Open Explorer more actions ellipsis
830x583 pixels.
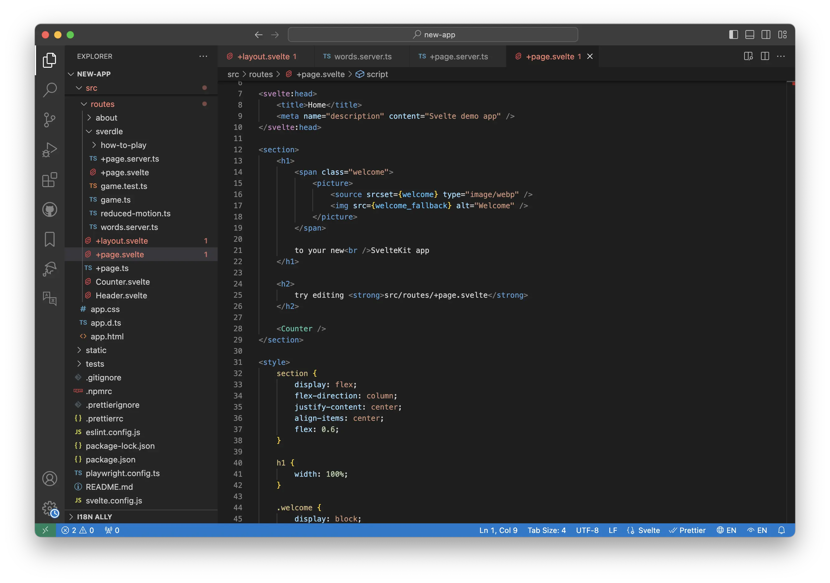pos(203,56)
